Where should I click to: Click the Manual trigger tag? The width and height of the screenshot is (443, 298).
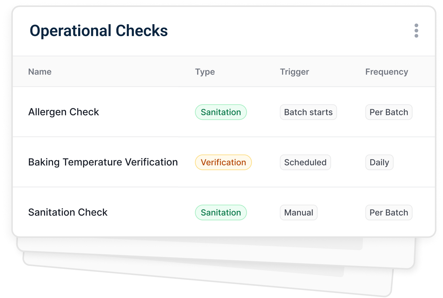(299, 213)
